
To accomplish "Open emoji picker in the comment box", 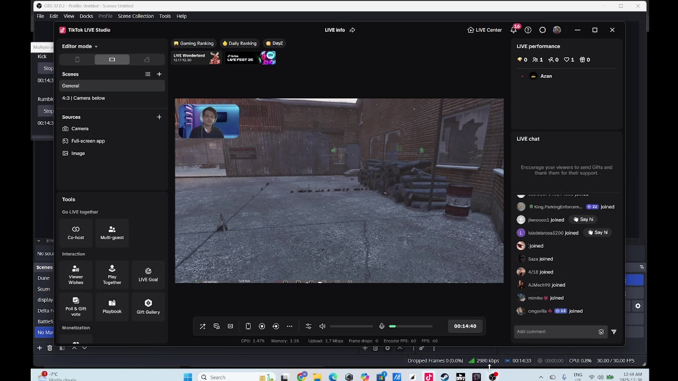I will point(601,332).
